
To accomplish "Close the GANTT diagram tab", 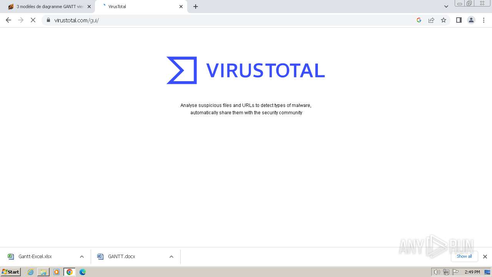I will (89, 7).
